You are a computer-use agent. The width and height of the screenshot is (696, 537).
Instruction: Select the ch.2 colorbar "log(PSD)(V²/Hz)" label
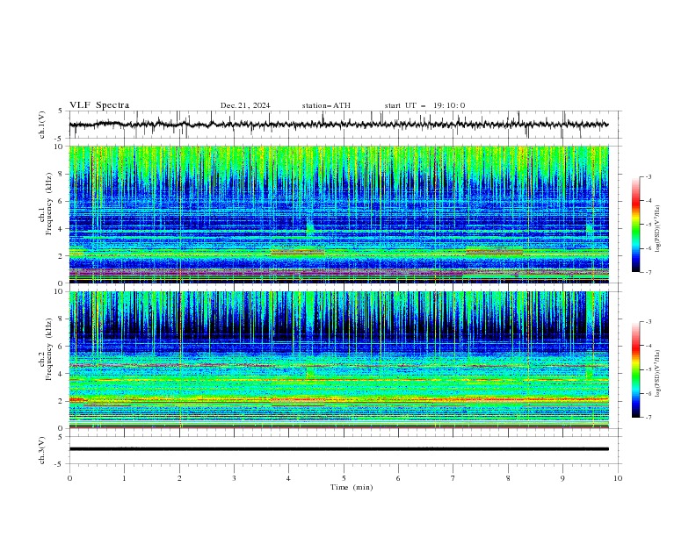pyautogui.click(x=658, y=374)
